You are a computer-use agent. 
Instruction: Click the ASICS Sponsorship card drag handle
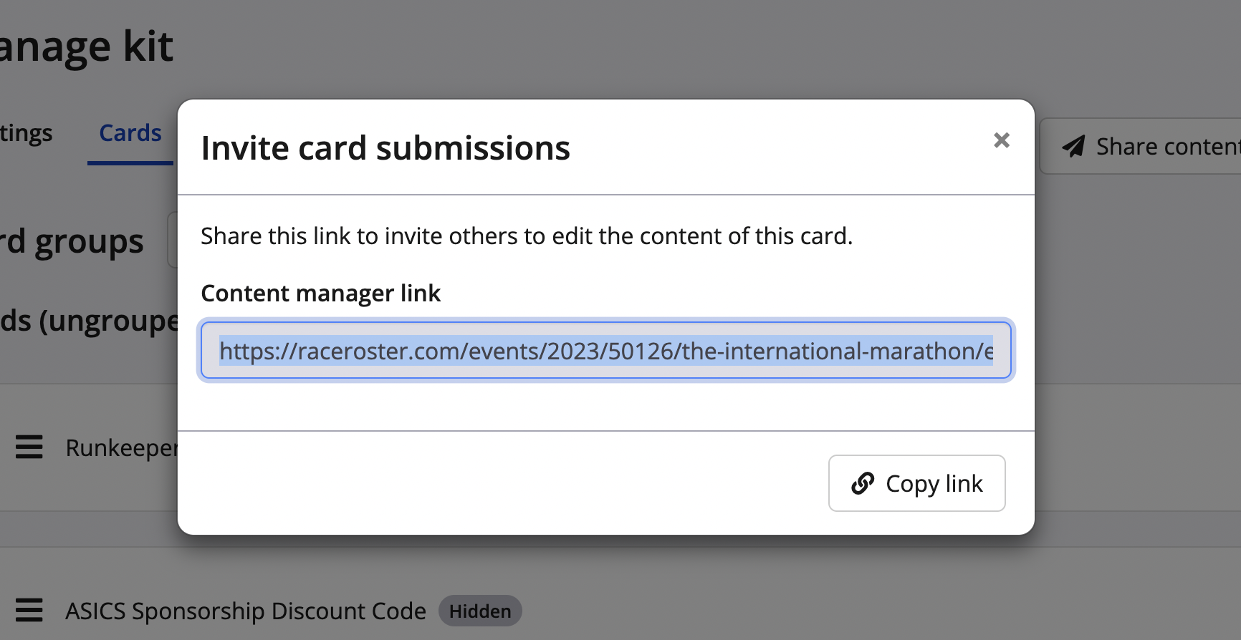pyautogui.click(x=29, y=611)
